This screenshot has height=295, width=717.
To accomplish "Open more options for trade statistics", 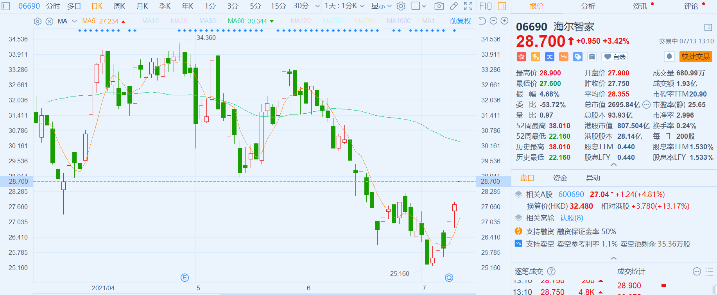I will pyautogui.click(x=697, y=272).
